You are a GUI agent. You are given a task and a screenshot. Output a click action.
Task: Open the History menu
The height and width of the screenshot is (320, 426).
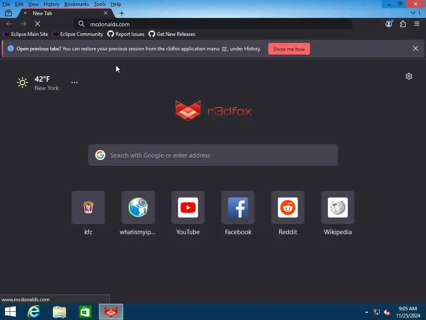coord(51,4)
